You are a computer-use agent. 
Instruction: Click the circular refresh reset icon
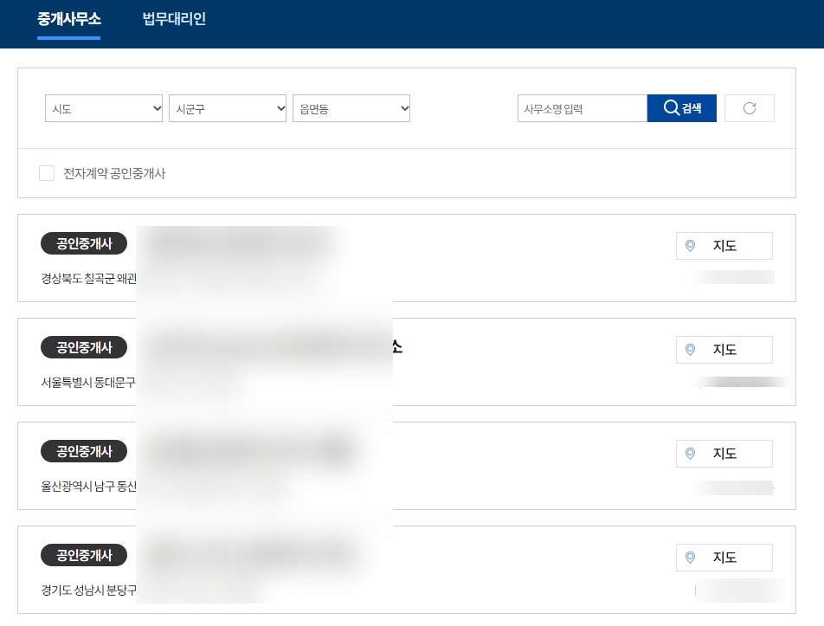(x=750, y=108)
